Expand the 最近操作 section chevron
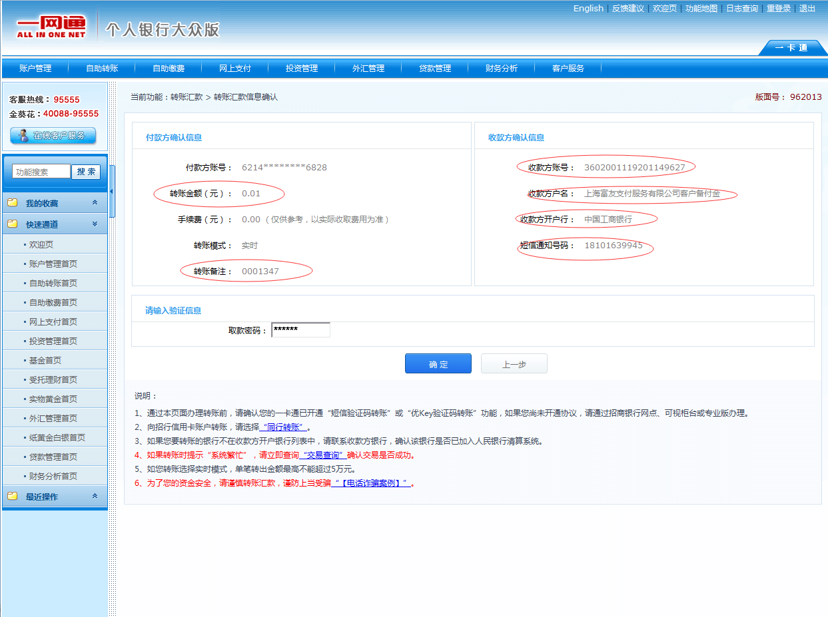The width and height of the screenshot is (828, 617). 95,497
